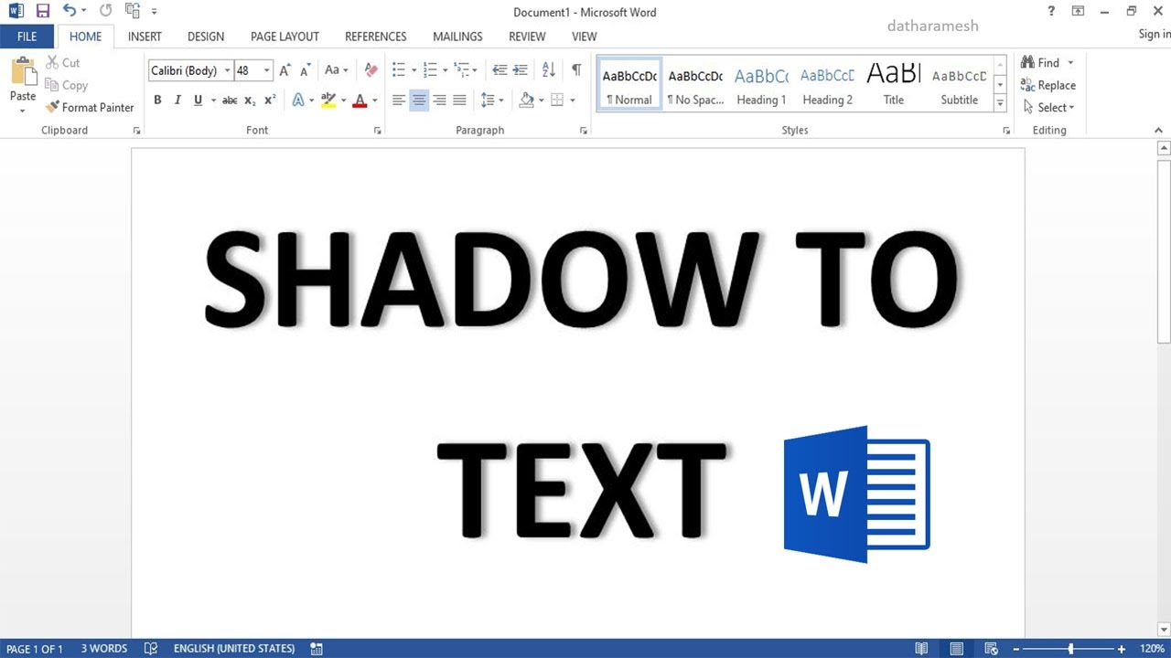Image resolution: width=1171 pixels, height=658 pixels.
Task: Click the Numbering list icon
Action: [430, 70]
